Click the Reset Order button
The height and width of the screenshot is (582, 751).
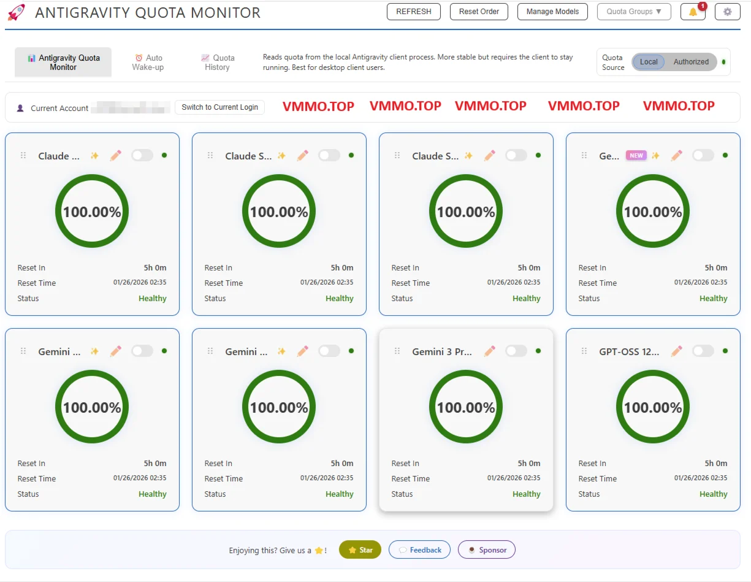pos(479,12)
